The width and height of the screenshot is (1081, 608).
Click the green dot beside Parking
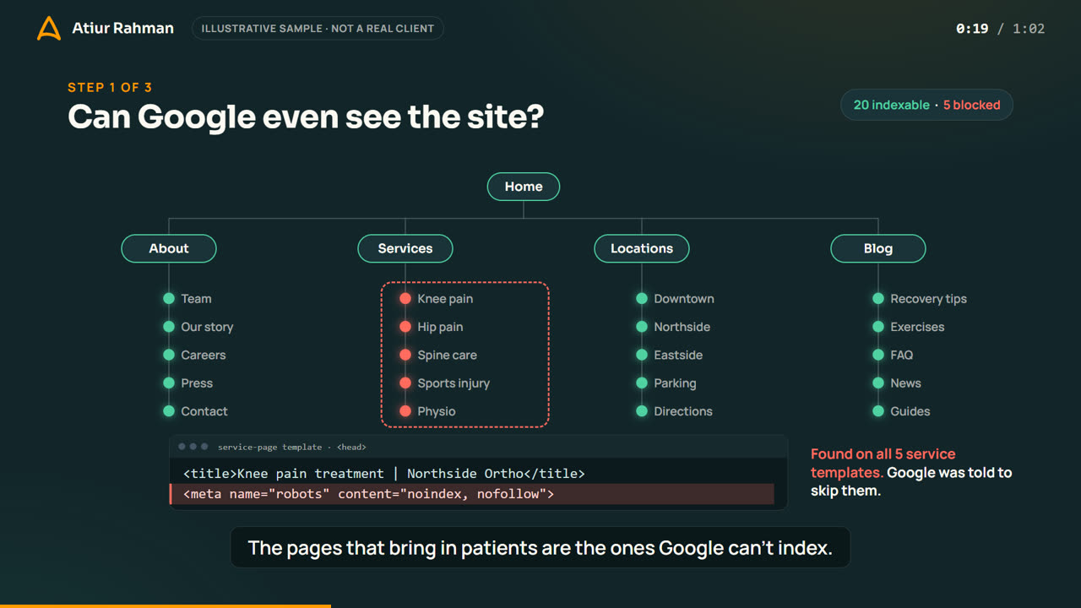point(642,383)
